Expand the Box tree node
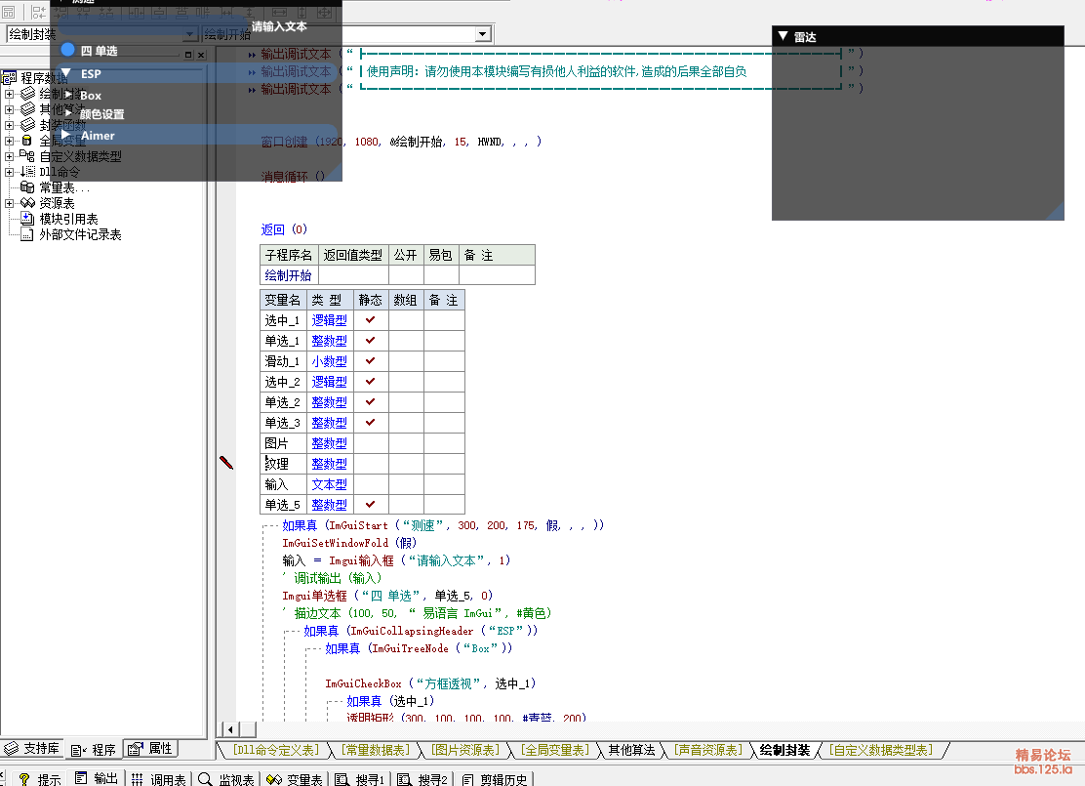This screenshot has height=786, width=1085. (69, 95)
